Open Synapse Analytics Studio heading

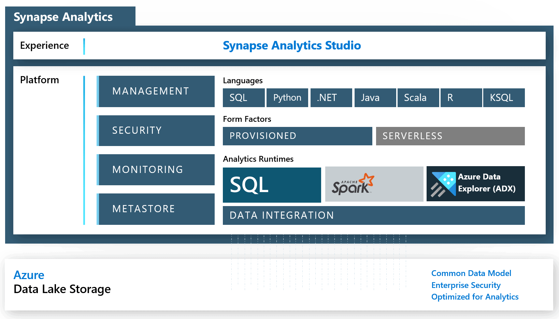coord(292,45)
